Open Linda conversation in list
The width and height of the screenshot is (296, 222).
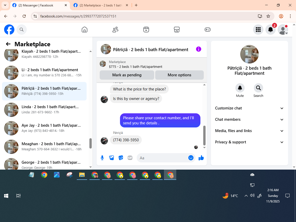click(x=44, y=109)
